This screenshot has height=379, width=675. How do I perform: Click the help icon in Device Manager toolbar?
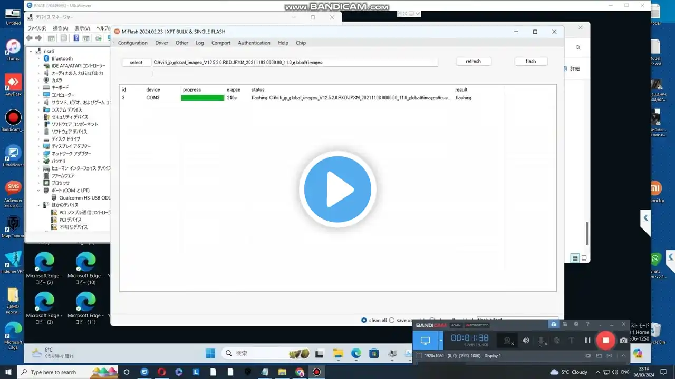76,38
